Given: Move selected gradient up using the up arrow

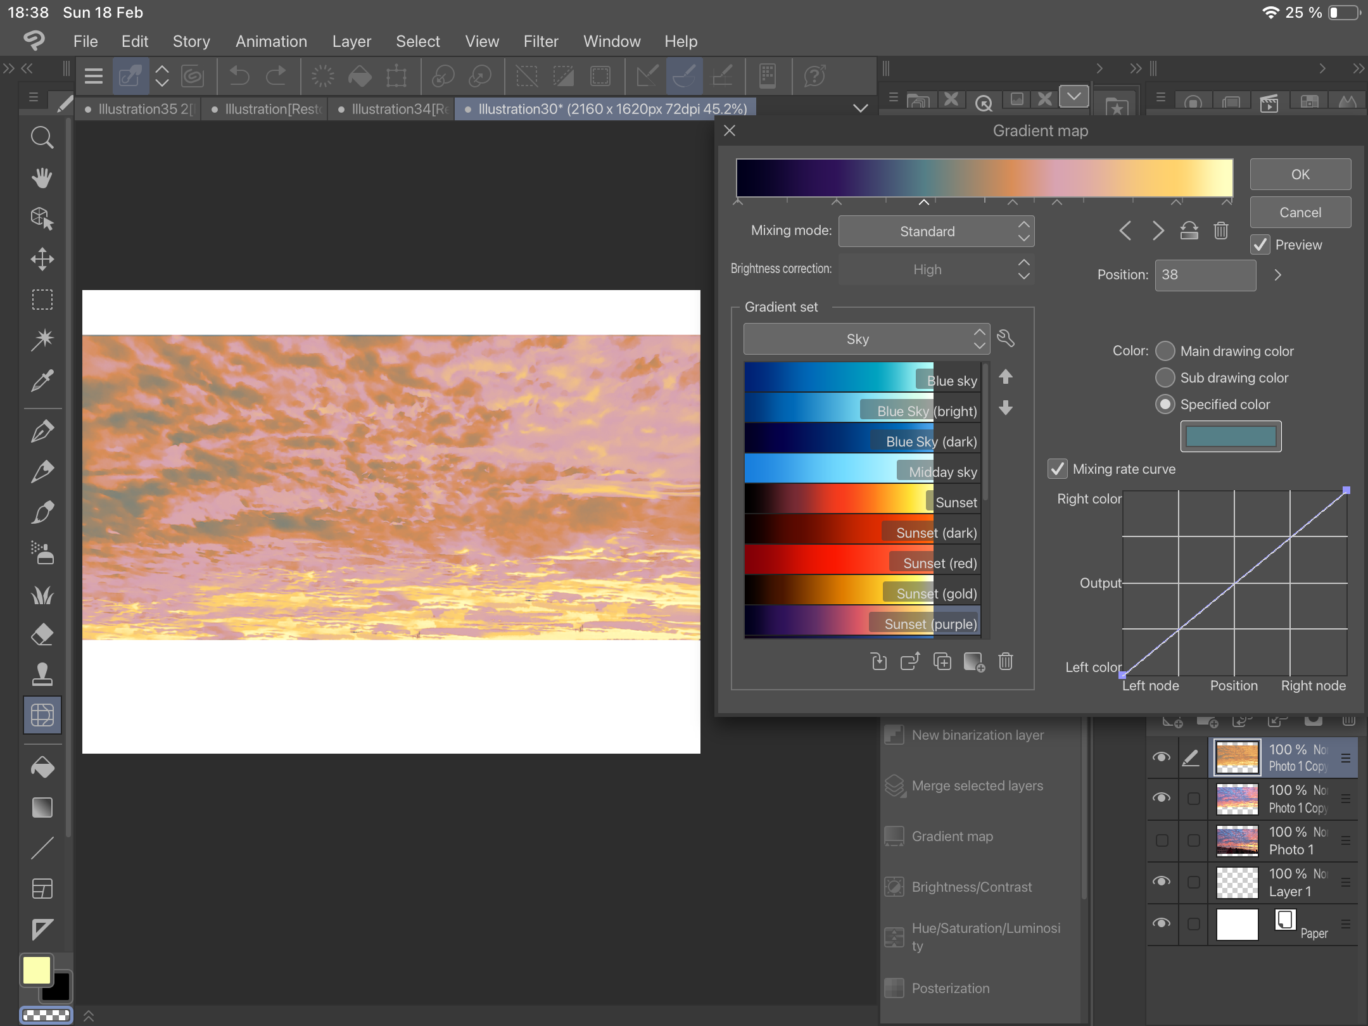Looking at the screenshot, I should (x=1005, y=377).
